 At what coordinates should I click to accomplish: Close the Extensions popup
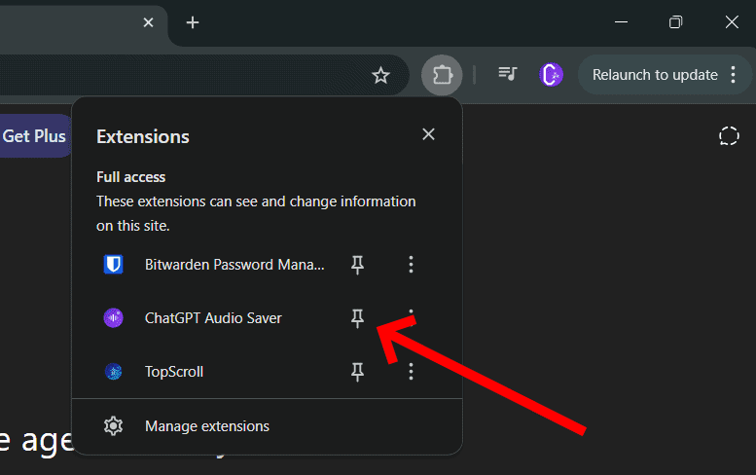428,134
